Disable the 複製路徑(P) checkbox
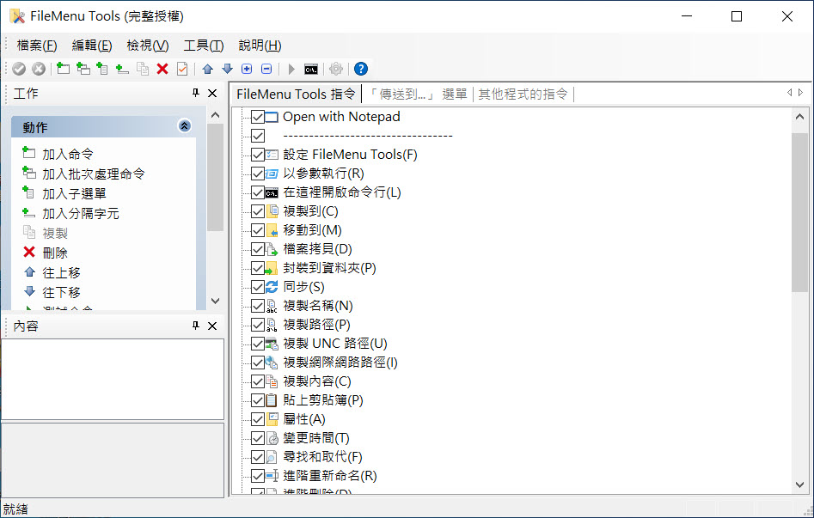This screenshot has width=814, height=518. click(x=258, y=325)
